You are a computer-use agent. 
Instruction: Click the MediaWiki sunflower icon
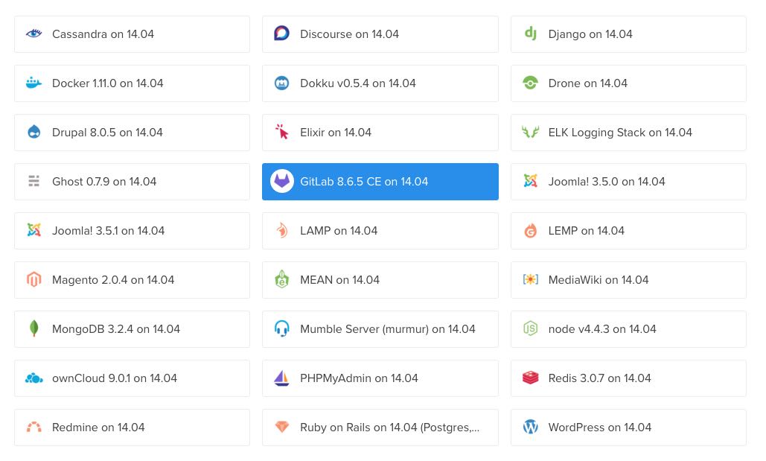[x=530, y=279]
